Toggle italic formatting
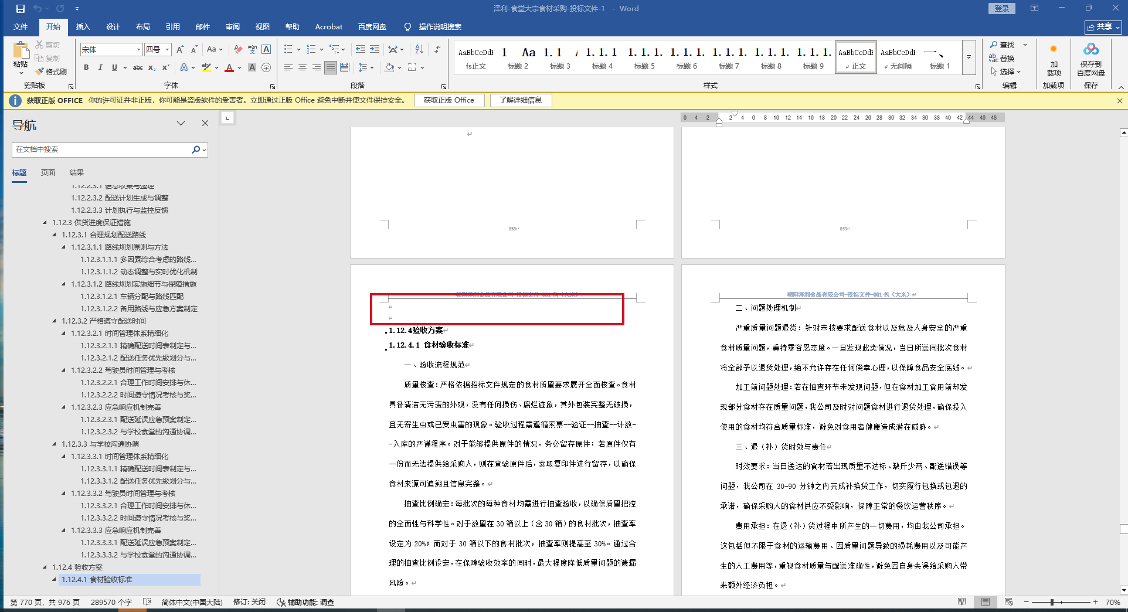The image size is (1128, 612). click(x=100, y=67)
